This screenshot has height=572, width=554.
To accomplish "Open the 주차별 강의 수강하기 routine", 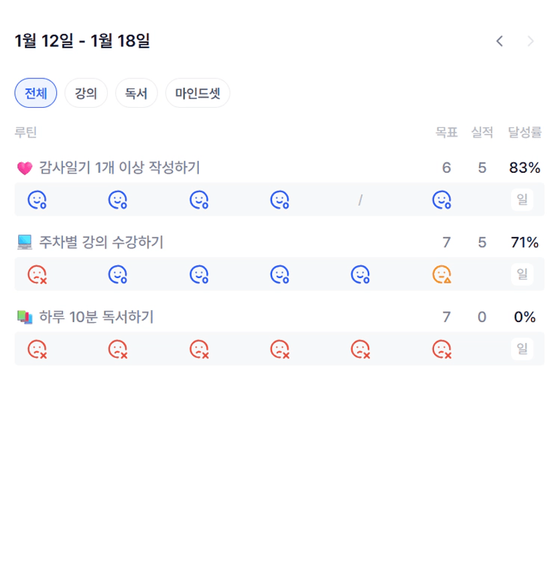I will coord(101,242).
